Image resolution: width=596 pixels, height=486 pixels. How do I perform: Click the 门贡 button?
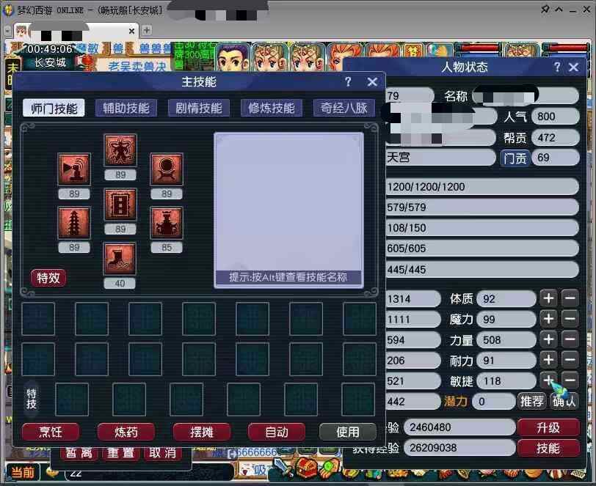pos(515,158)
